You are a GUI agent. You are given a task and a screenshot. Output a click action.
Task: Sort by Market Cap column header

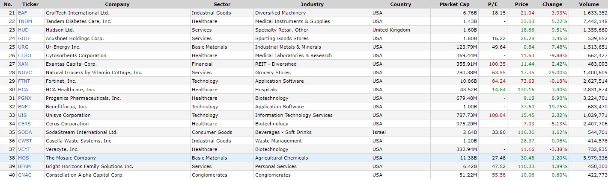coord(454,4)
